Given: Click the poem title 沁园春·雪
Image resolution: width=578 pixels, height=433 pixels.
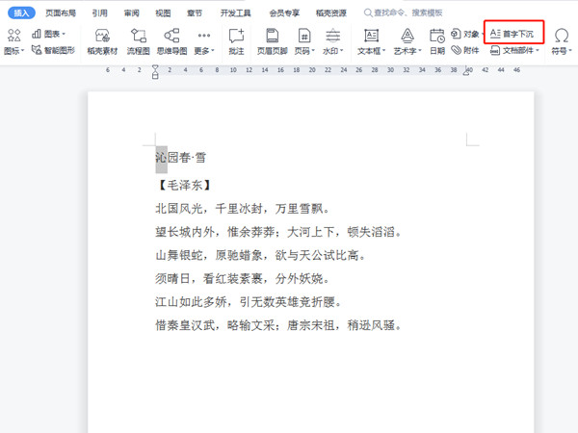Looking at the screenshot, I should 180,158.
